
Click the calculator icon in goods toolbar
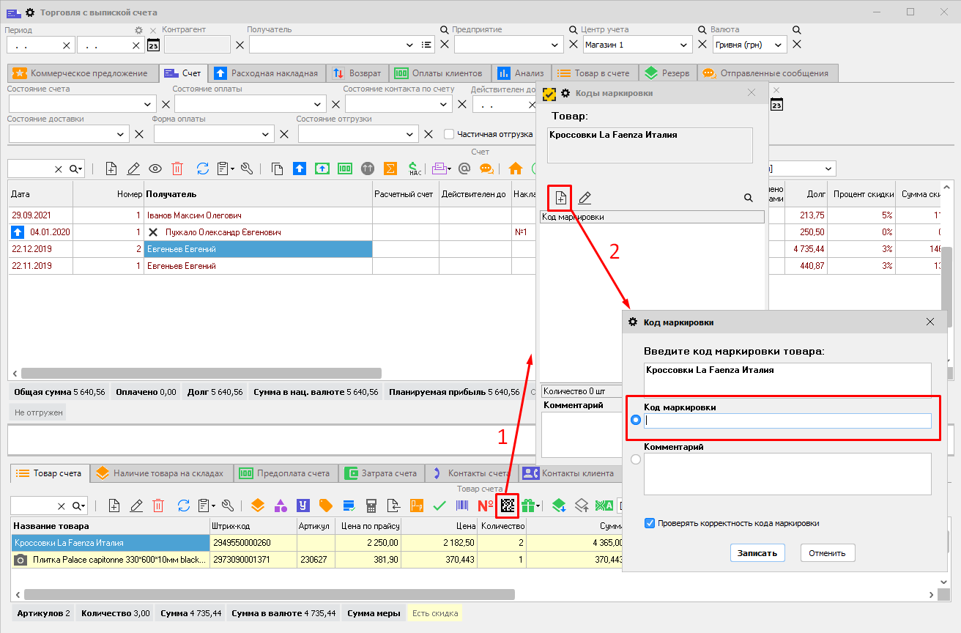pyautogui.click(x=371, y=506)
